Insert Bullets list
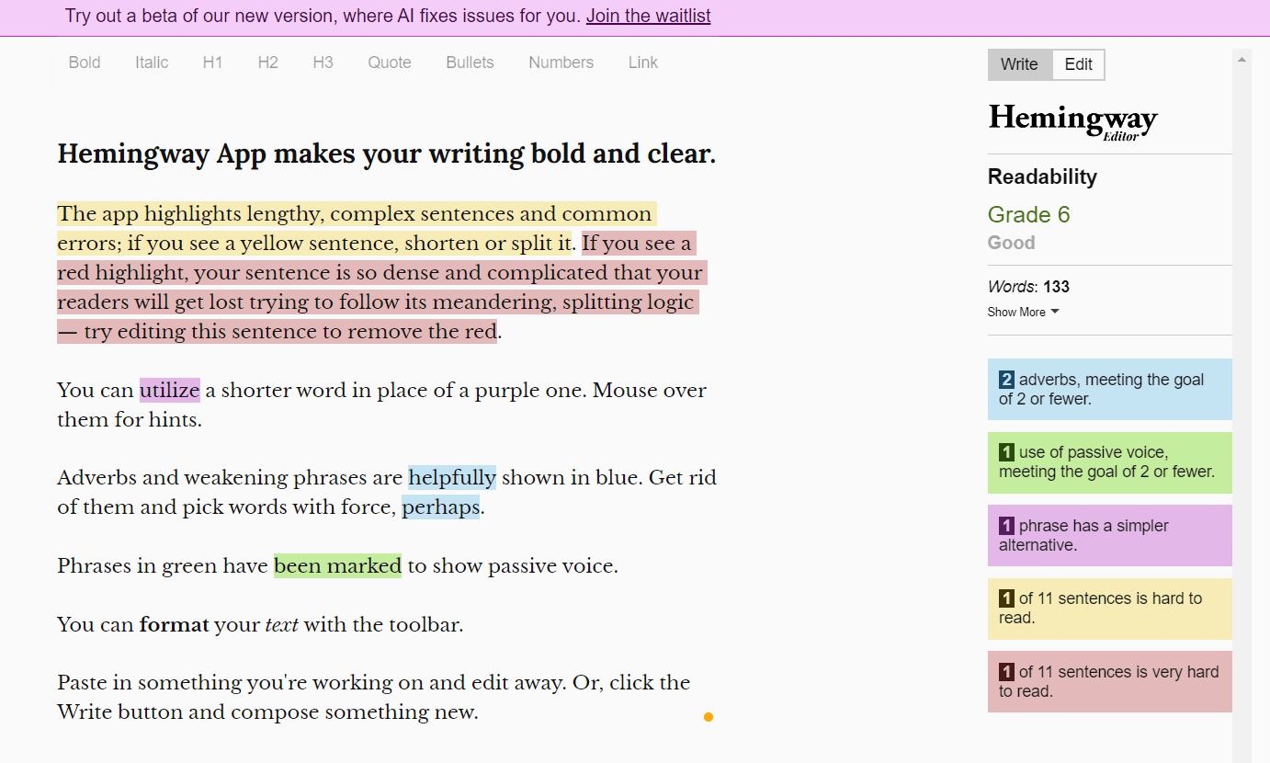The width and height of the screenshot is (1270, 763). (470, 63)
